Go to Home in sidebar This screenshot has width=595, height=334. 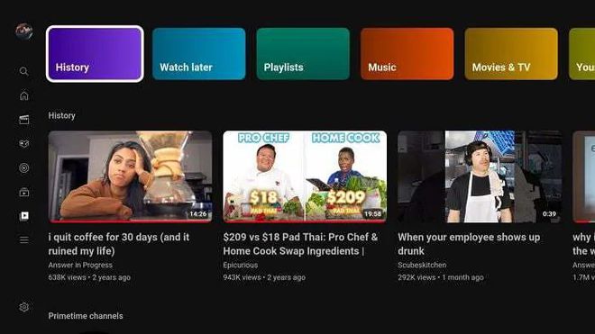(x=24, y=95)
